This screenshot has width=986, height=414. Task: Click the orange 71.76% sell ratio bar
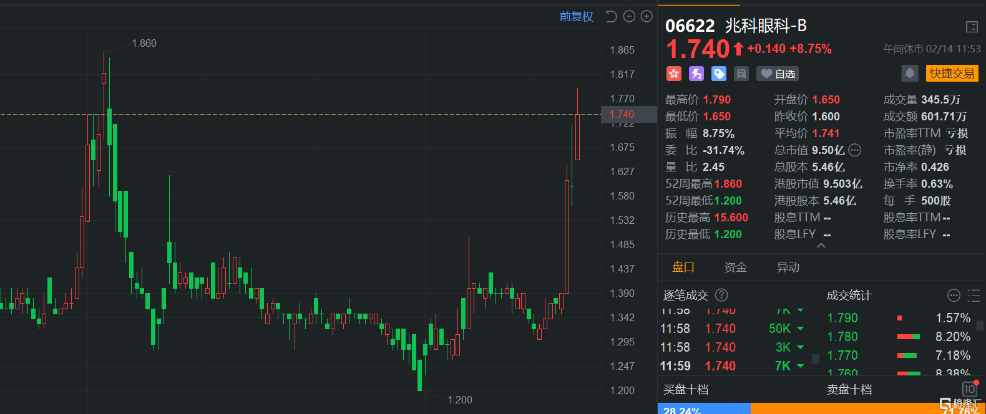coord(868,409)
